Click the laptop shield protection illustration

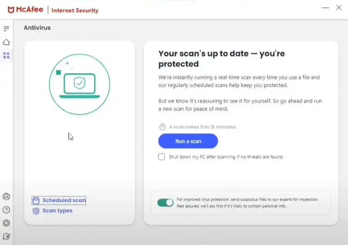coord(79,84)
